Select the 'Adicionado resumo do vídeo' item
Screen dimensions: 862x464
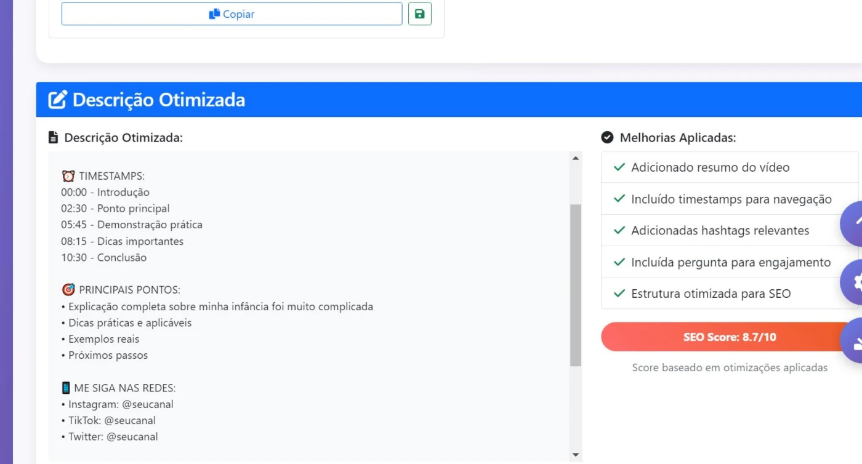point(730,167)
